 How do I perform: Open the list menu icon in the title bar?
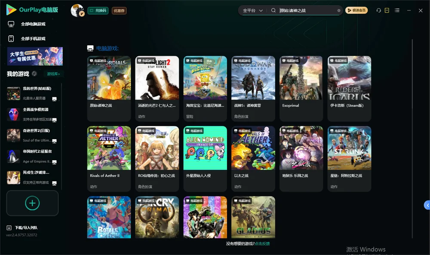click(x=397, y=10)
